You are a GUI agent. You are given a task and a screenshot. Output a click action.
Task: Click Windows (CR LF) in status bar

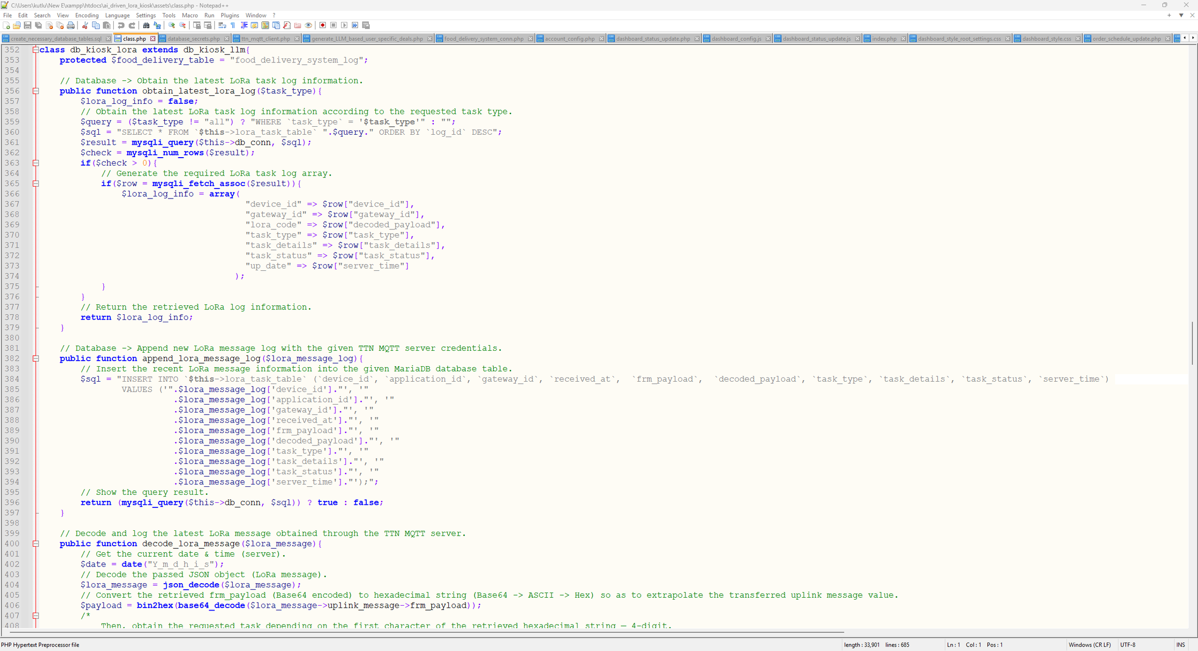tap(1090, 645)
